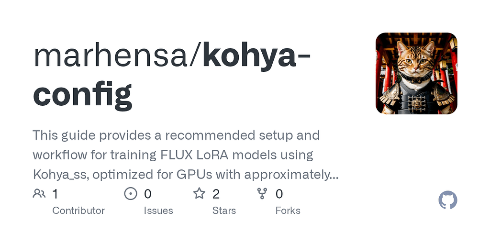The image size is (490, 245).
Task: Open the bold "kohya-" repository name
Action: pyautogui.click(x=256, y=55)
